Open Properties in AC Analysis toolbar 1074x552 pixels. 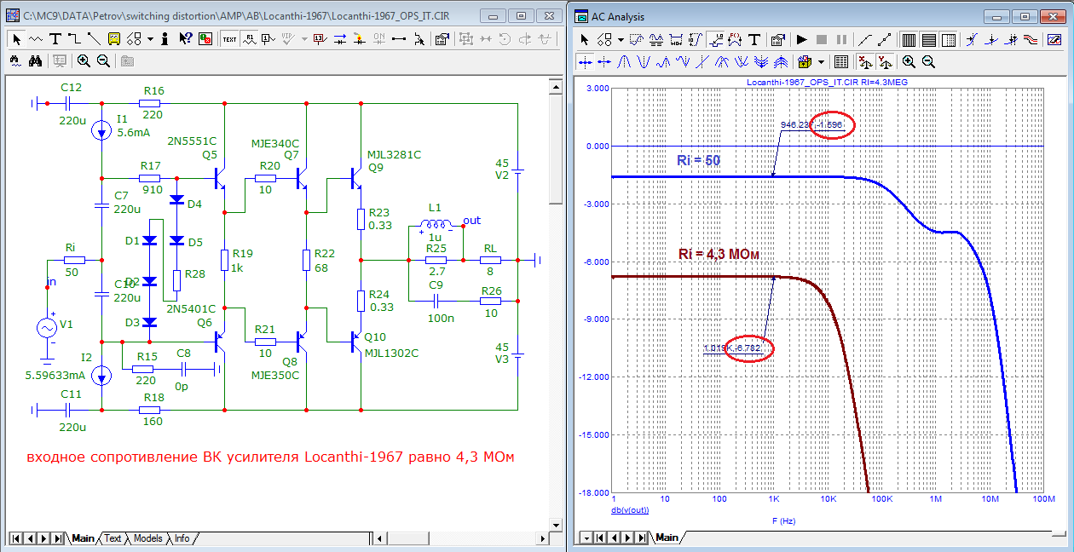(x=777, y=39)
